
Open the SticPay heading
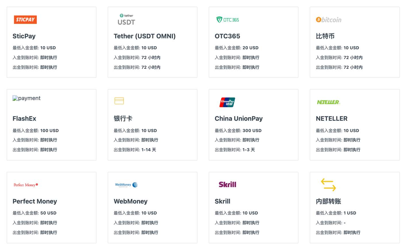point(24,36)
